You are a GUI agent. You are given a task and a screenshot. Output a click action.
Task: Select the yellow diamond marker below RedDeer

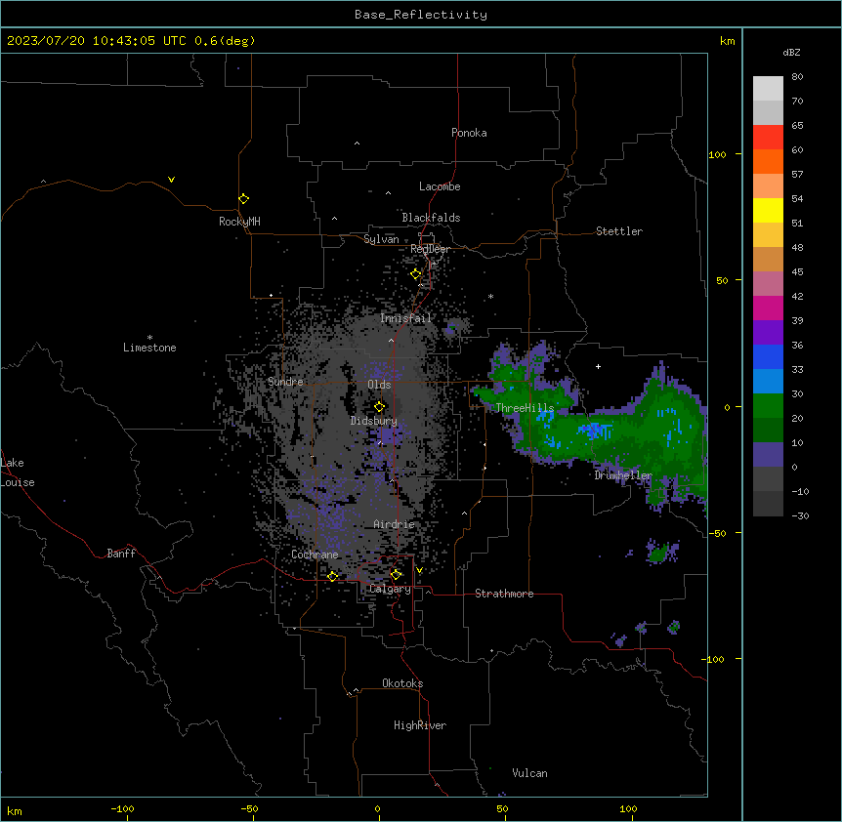416,274
